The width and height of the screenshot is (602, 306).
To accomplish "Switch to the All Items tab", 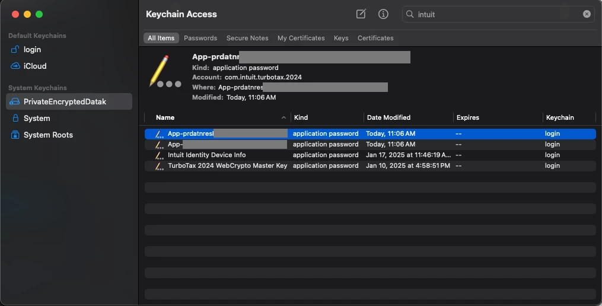I will pos(161,38).
